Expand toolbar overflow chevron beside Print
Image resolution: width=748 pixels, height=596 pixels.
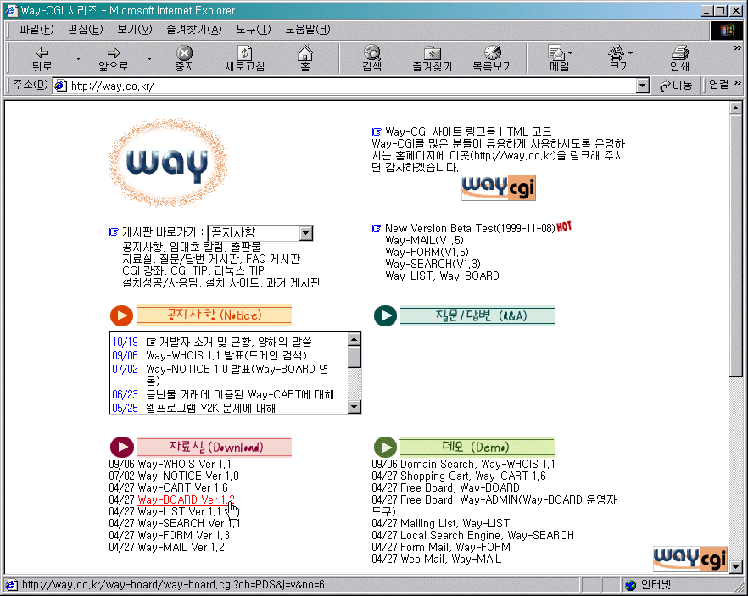pyautogui.click(x=738, y=48)
